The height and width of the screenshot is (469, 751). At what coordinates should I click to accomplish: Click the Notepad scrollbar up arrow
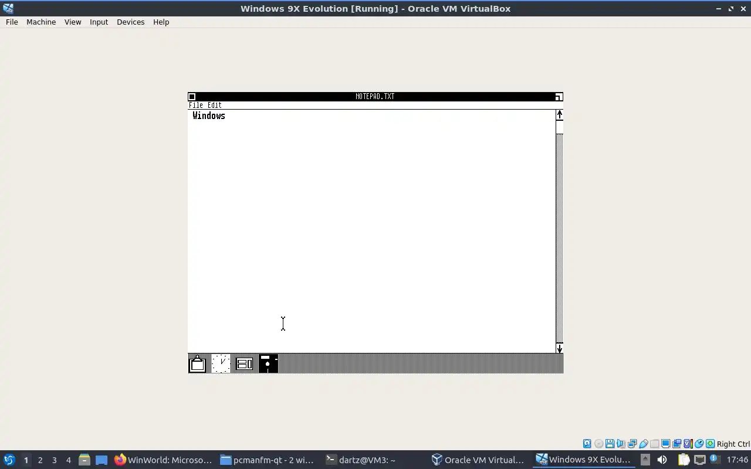click(x=559, y=115)
